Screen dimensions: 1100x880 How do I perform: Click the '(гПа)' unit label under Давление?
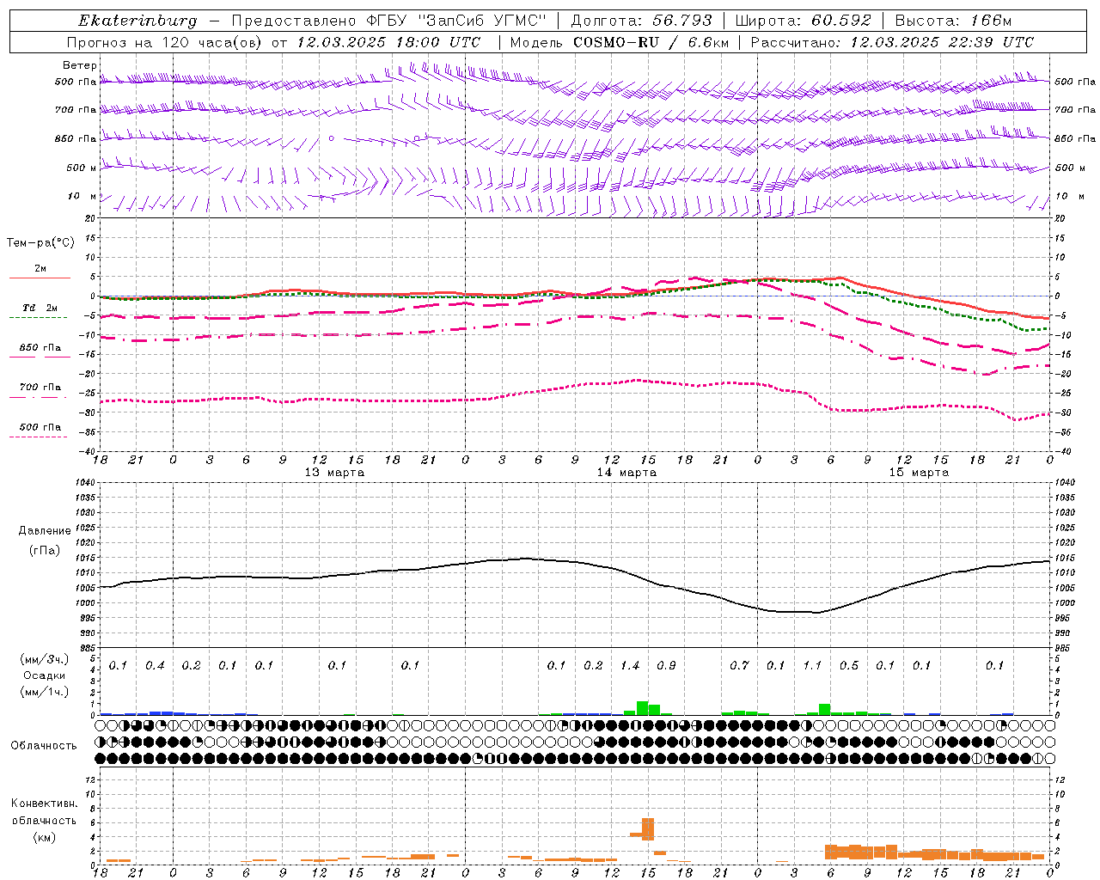click(x=45, y=551)
